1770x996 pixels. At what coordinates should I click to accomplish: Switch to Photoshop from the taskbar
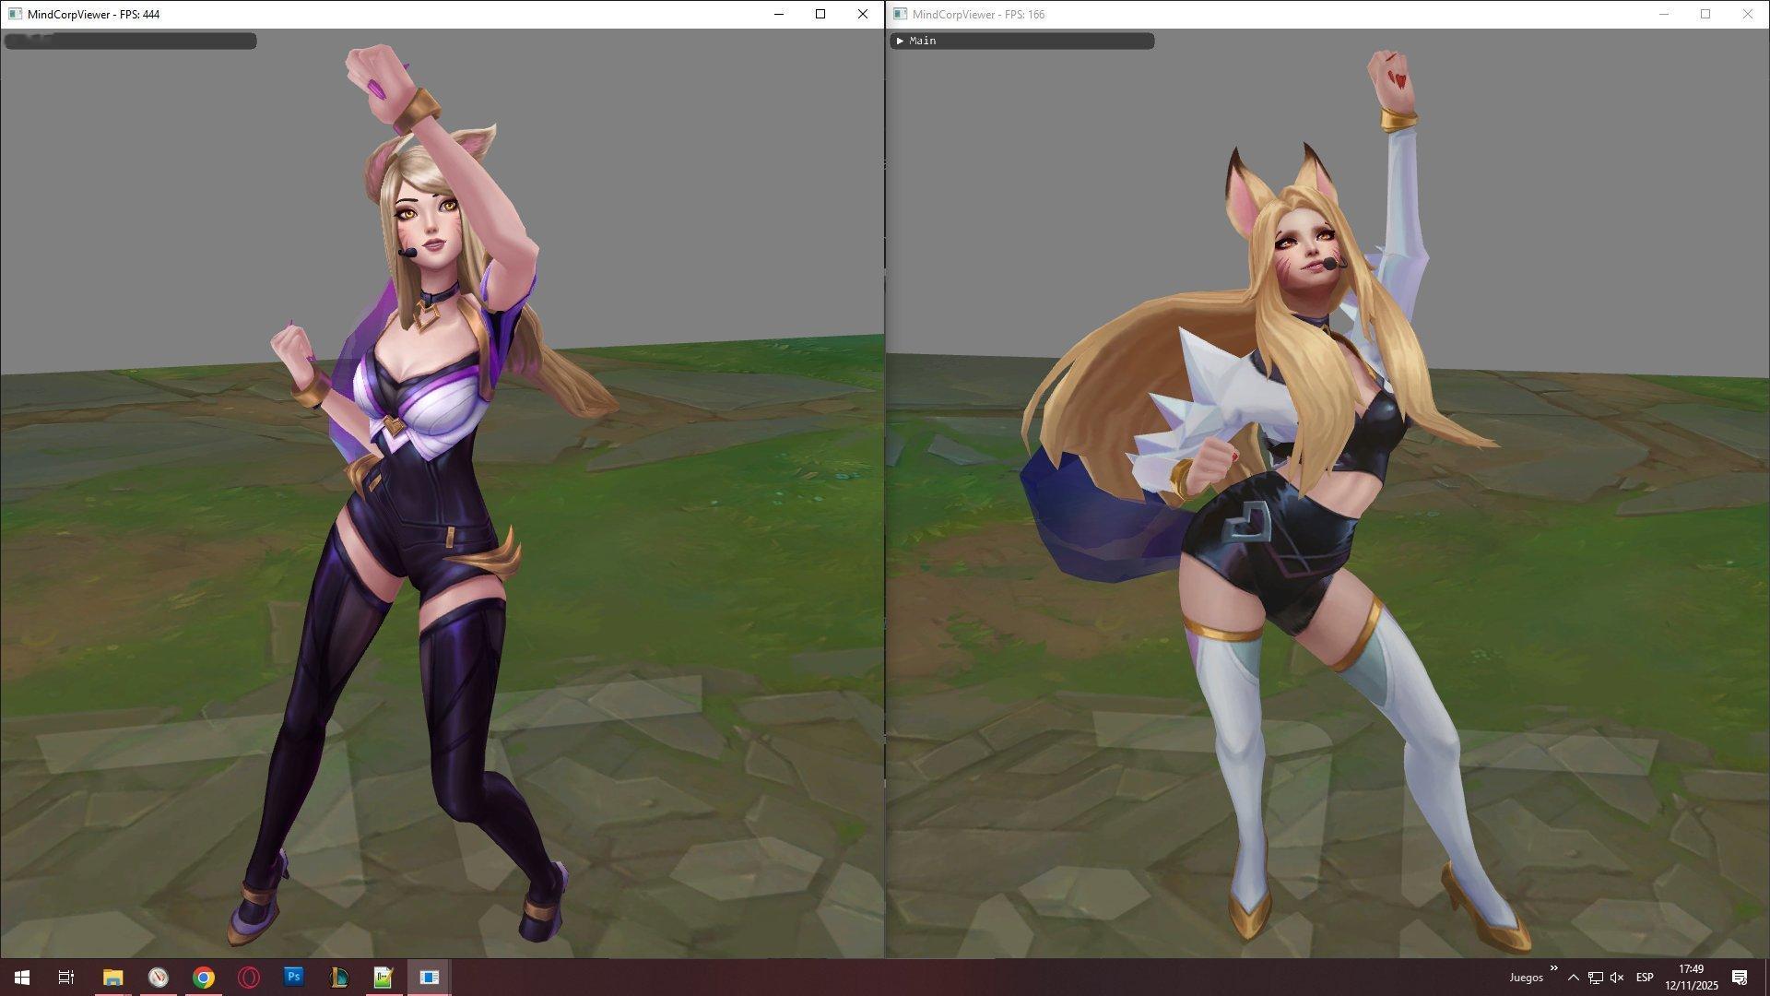293,977
